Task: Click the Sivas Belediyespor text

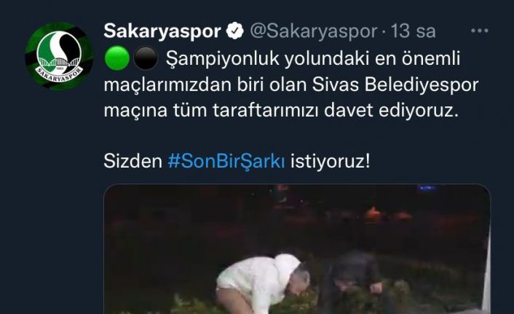Action: [395, 85]
